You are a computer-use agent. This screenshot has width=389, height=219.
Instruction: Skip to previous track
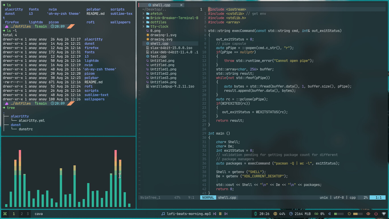tap(214, 214)
